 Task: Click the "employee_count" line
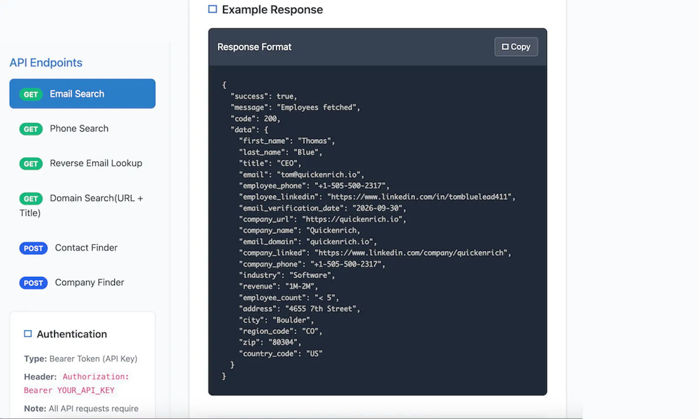(289, 298)
